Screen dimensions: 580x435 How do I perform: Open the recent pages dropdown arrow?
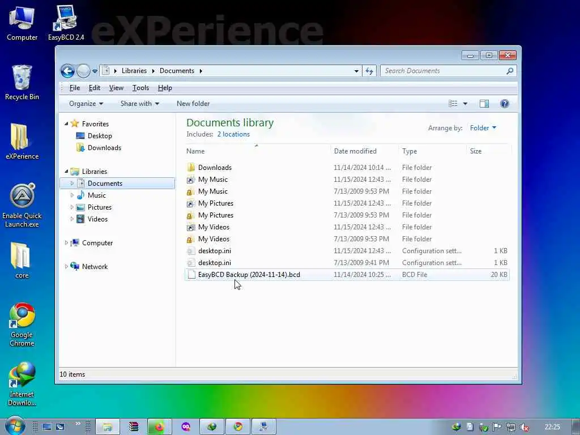point(95,71)
